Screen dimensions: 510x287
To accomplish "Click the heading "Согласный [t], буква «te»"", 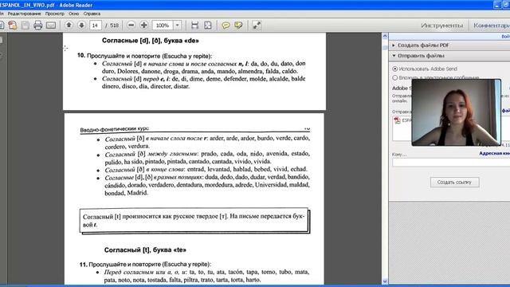I will (145, 250).
